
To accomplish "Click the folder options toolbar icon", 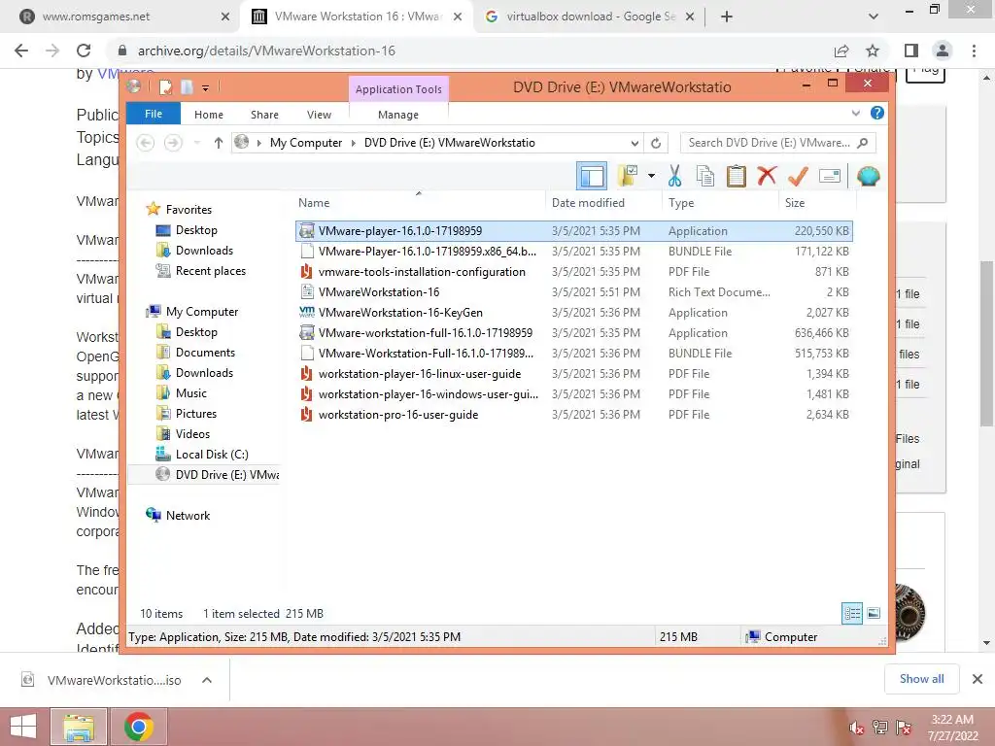I will coord(628,176).
